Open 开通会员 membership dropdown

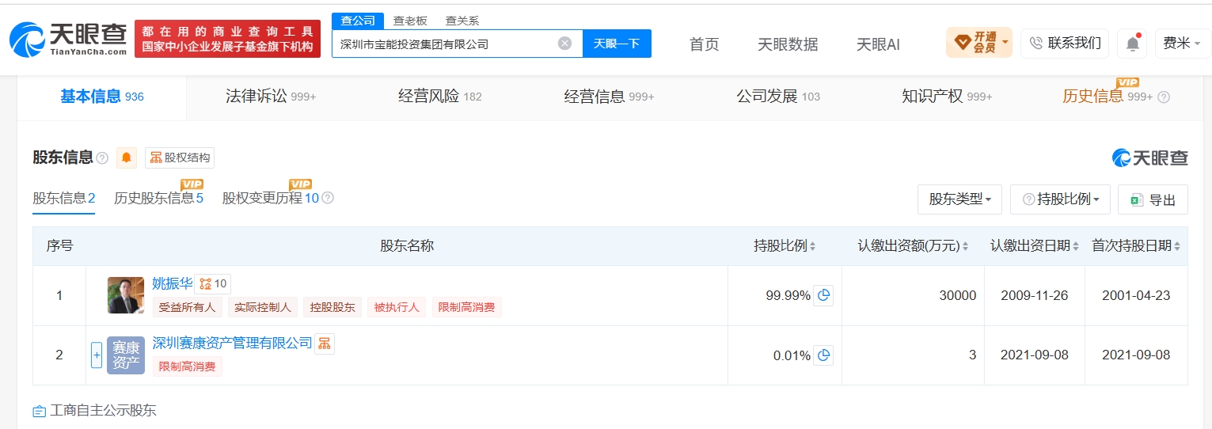pyautogui.click(x=978, y=43)
